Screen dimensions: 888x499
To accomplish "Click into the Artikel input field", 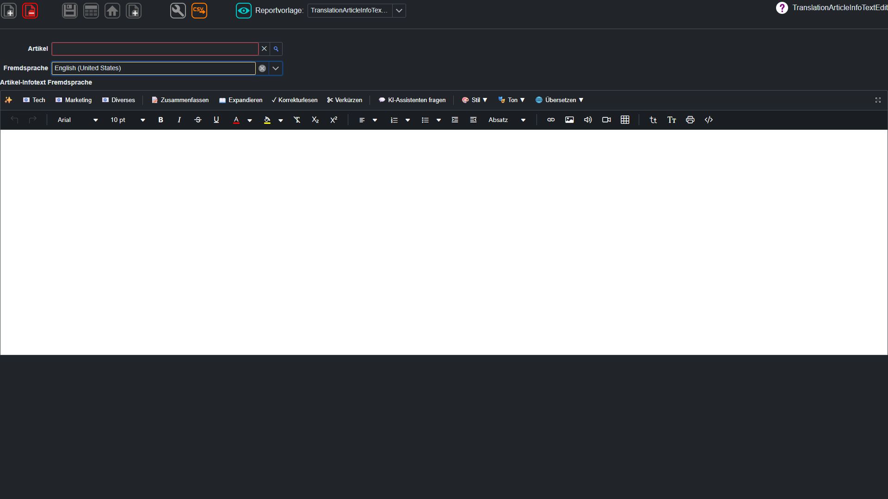I will [155, 49].
